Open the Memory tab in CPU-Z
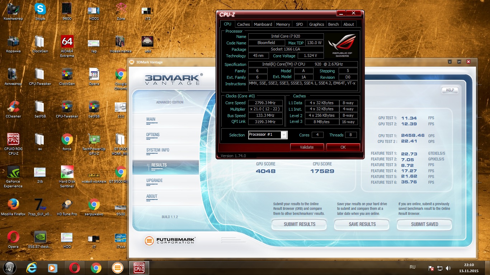The width and height of the screenshot is (490, 275). [x=283, y=24]
